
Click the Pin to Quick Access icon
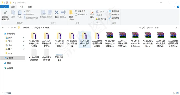point(5,13)
